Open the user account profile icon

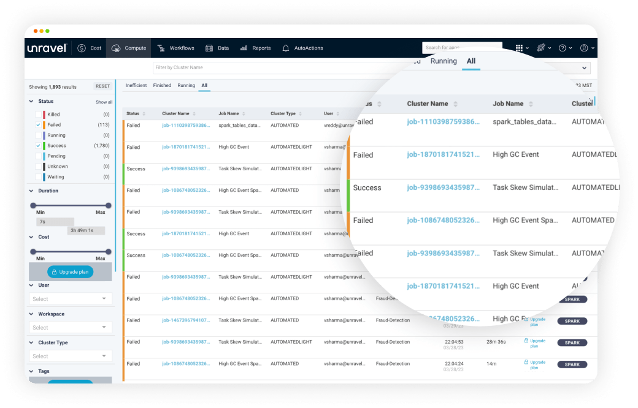pyautogui.click(x=584, y=48)
